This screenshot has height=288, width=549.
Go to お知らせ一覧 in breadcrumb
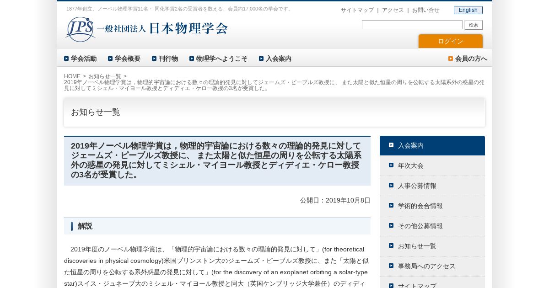[x=105, y=76]
